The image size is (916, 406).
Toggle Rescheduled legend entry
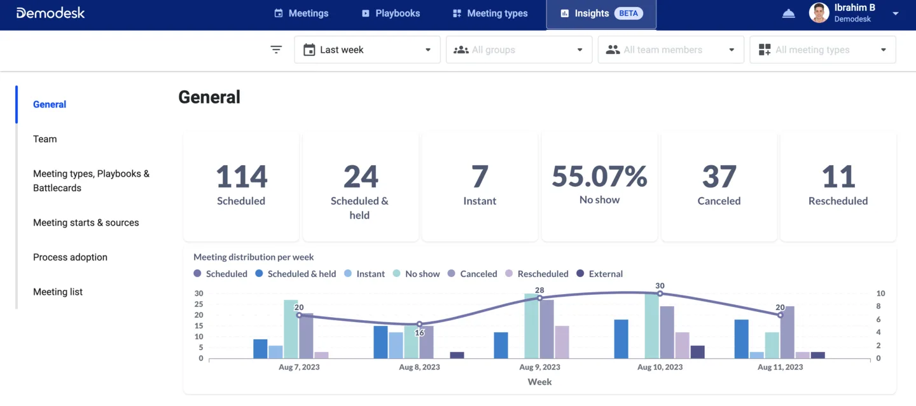tap(537, 274)
